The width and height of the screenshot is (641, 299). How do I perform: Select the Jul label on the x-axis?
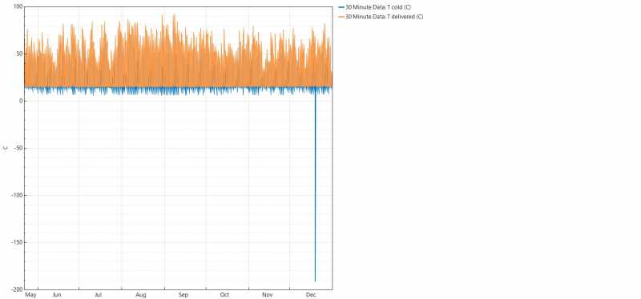[x=98, y=295]
